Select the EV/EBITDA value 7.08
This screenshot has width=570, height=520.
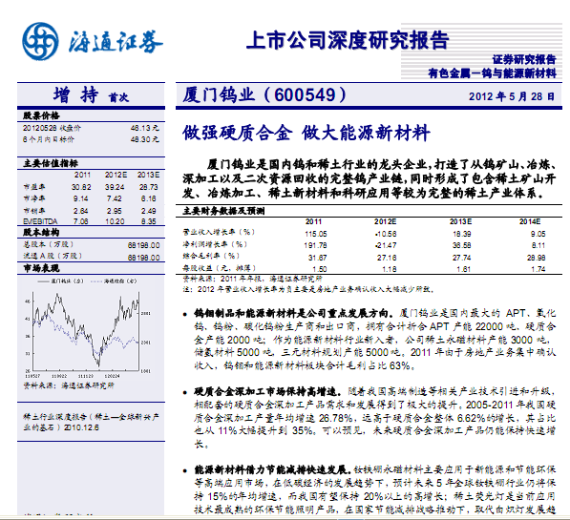[80, 221]
